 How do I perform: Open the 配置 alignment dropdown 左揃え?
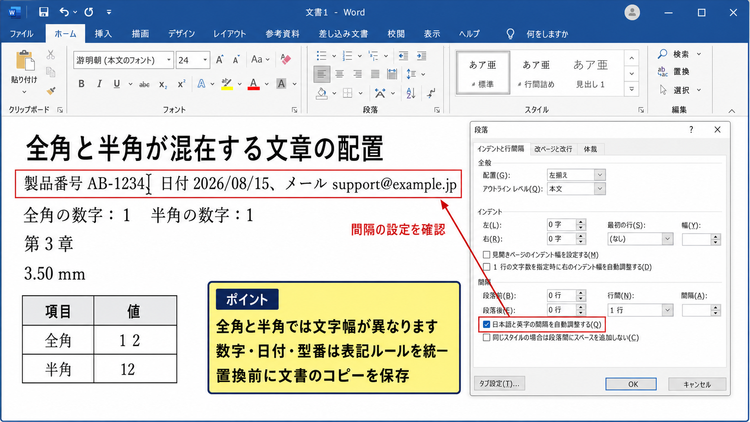[600, 175]
